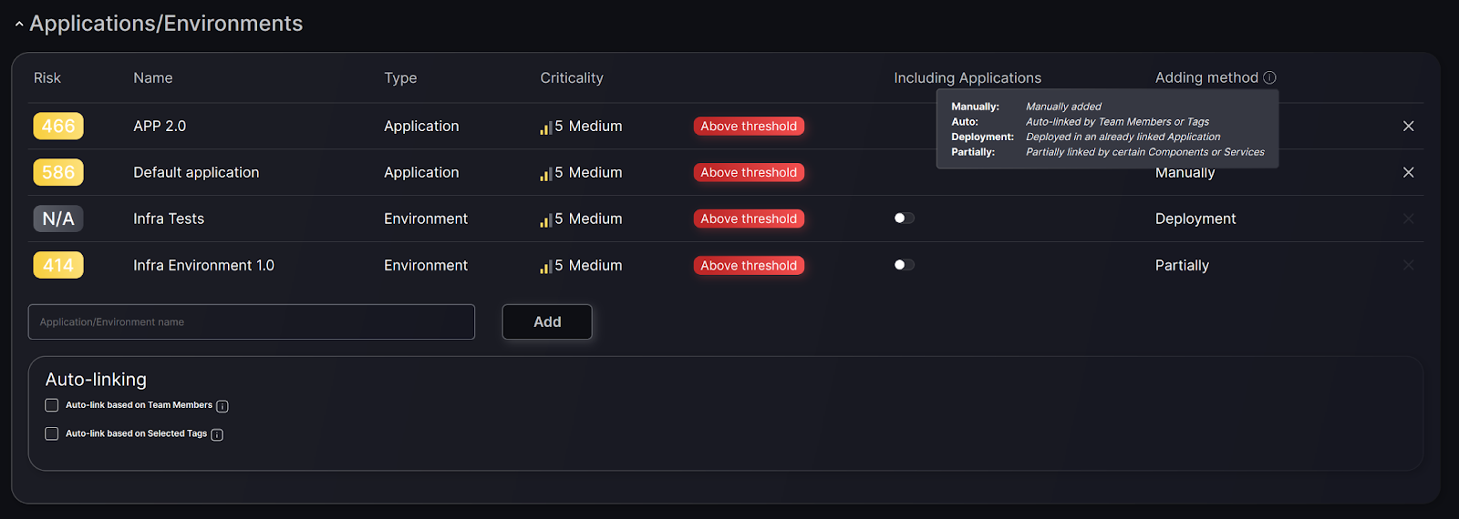Collapse the Applications/Environments section chevron
Viewport: 1459px width, 519px height.
tap(19, 25)
